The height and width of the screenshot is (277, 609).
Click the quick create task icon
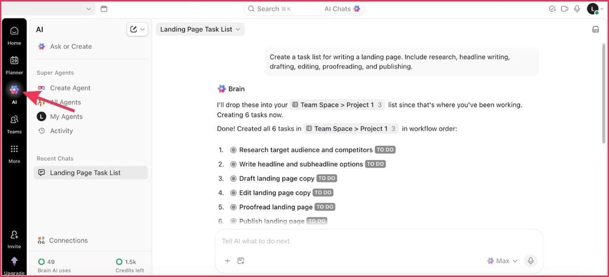[553, 9]
